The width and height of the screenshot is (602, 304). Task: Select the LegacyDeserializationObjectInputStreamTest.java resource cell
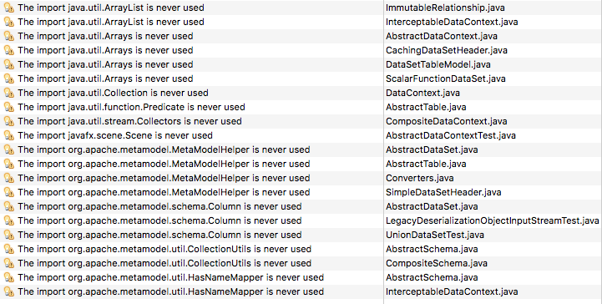tap(492, 220)
